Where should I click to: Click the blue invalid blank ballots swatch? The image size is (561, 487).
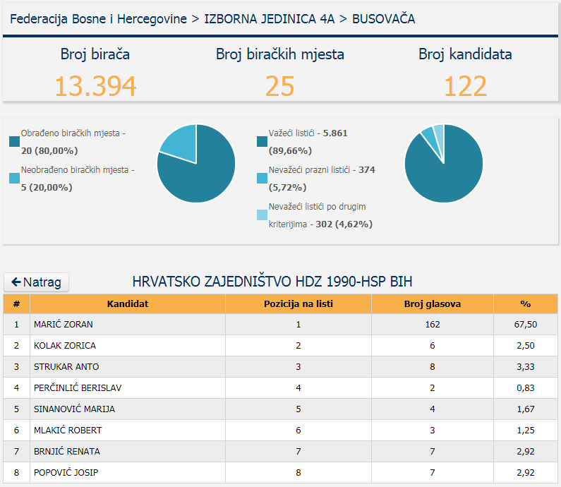263,179
